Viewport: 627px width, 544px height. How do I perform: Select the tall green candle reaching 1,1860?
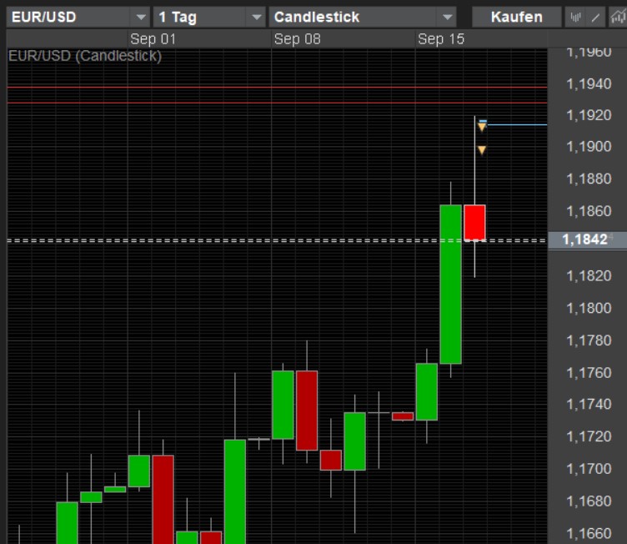coord(450,285)
